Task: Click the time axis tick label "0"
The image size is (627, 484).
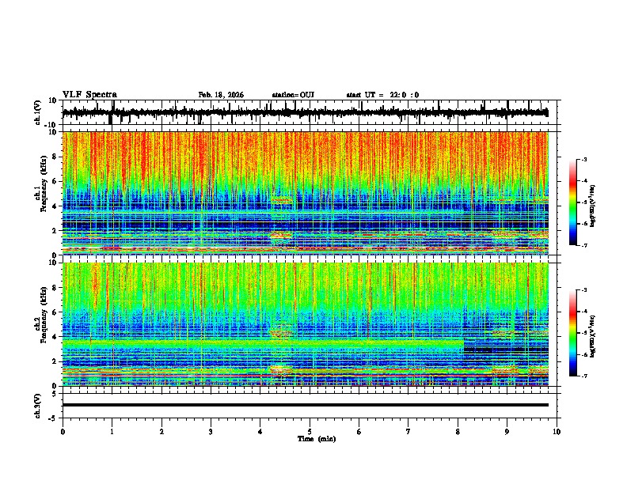Action: click(63, 432)
